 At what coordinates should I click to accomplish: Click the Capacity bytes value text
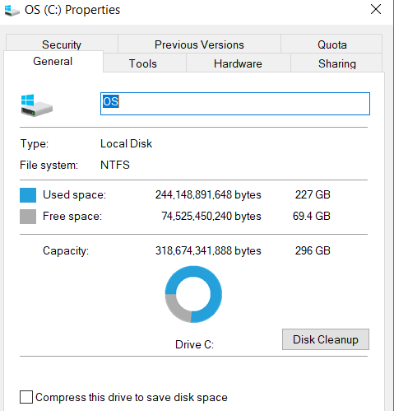(x=208, y=250)
